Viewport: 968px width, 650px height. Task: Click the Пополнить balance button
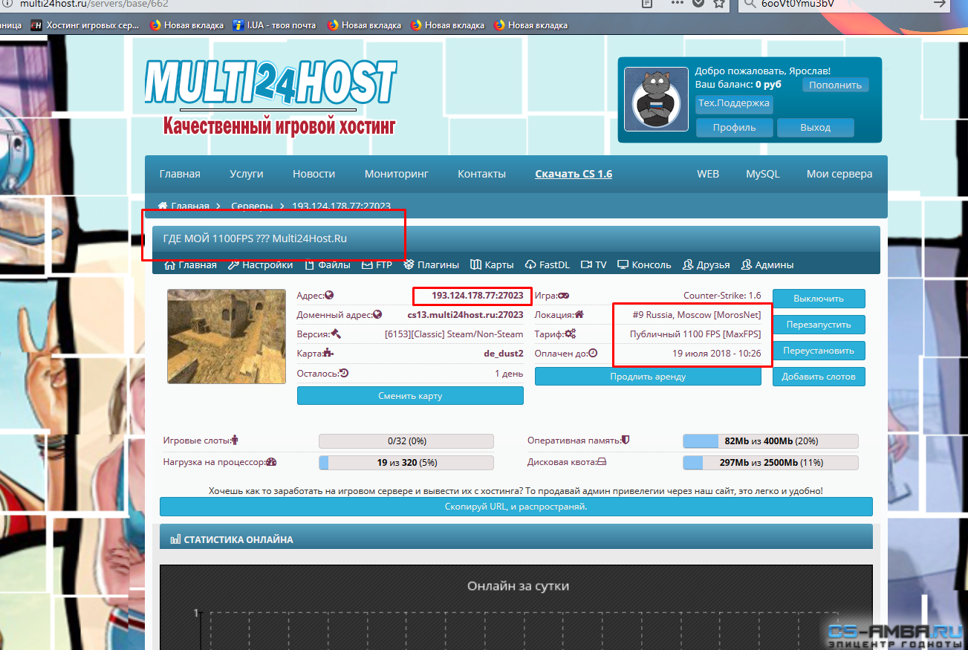coord(835,85)
